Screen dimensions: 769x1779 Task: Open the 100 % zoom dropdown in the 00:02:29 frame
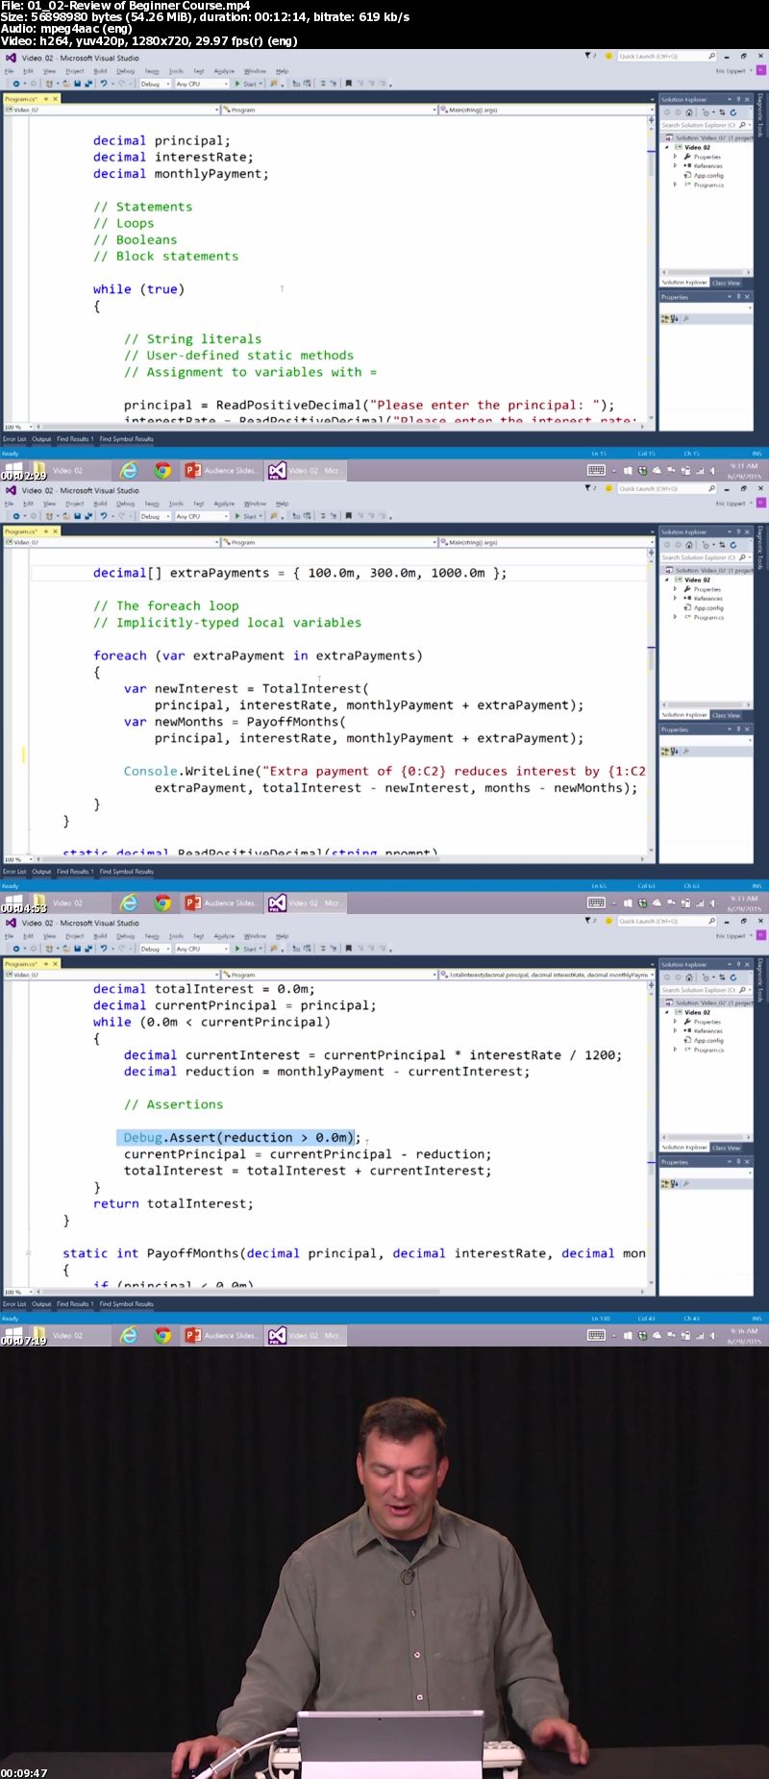pyautogui.click(x=17, y=427)
